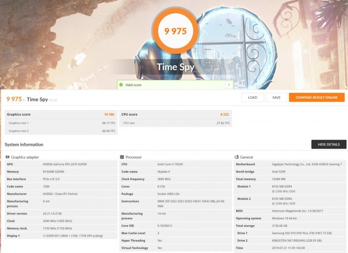The height and width of the screenshot is (253, 348).
Task: Open the question mark help icon
Action: coord(229,85)
